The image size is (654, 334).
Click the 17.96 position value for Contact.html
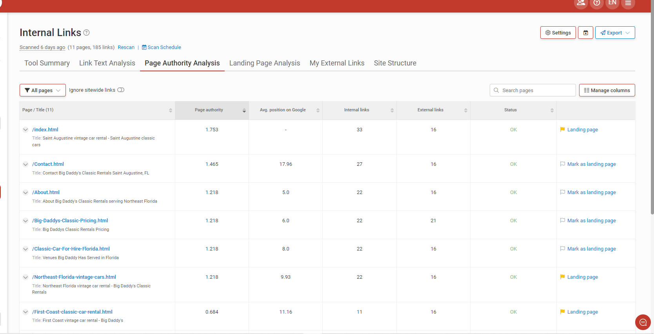click(286, 164)
